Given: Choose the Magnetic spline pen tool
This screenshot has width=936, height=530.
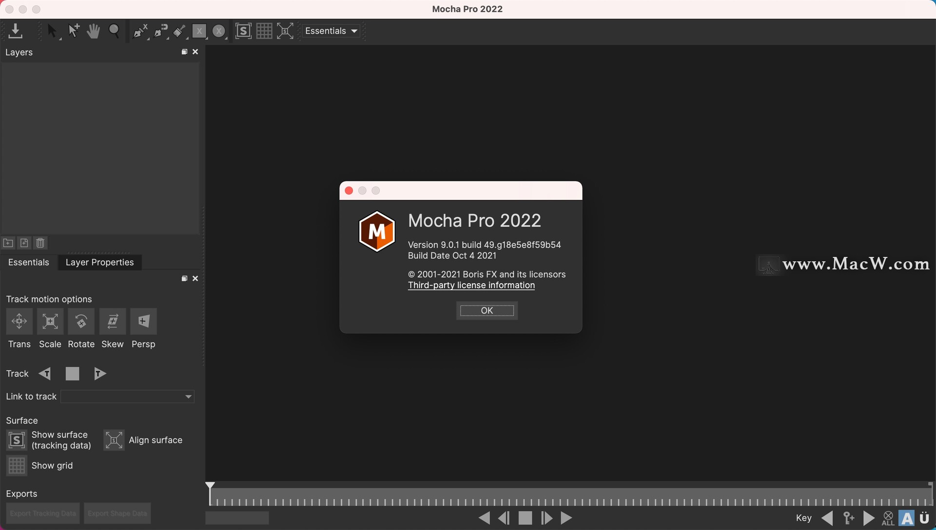Looking at the screenshot, I should [x=161, y=31].
